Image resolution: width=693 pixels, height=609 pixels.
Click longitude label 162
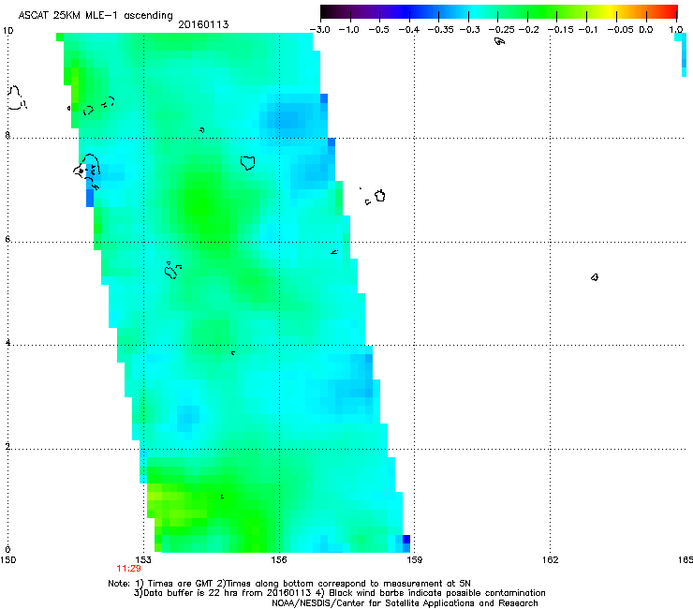pos(551,560)
